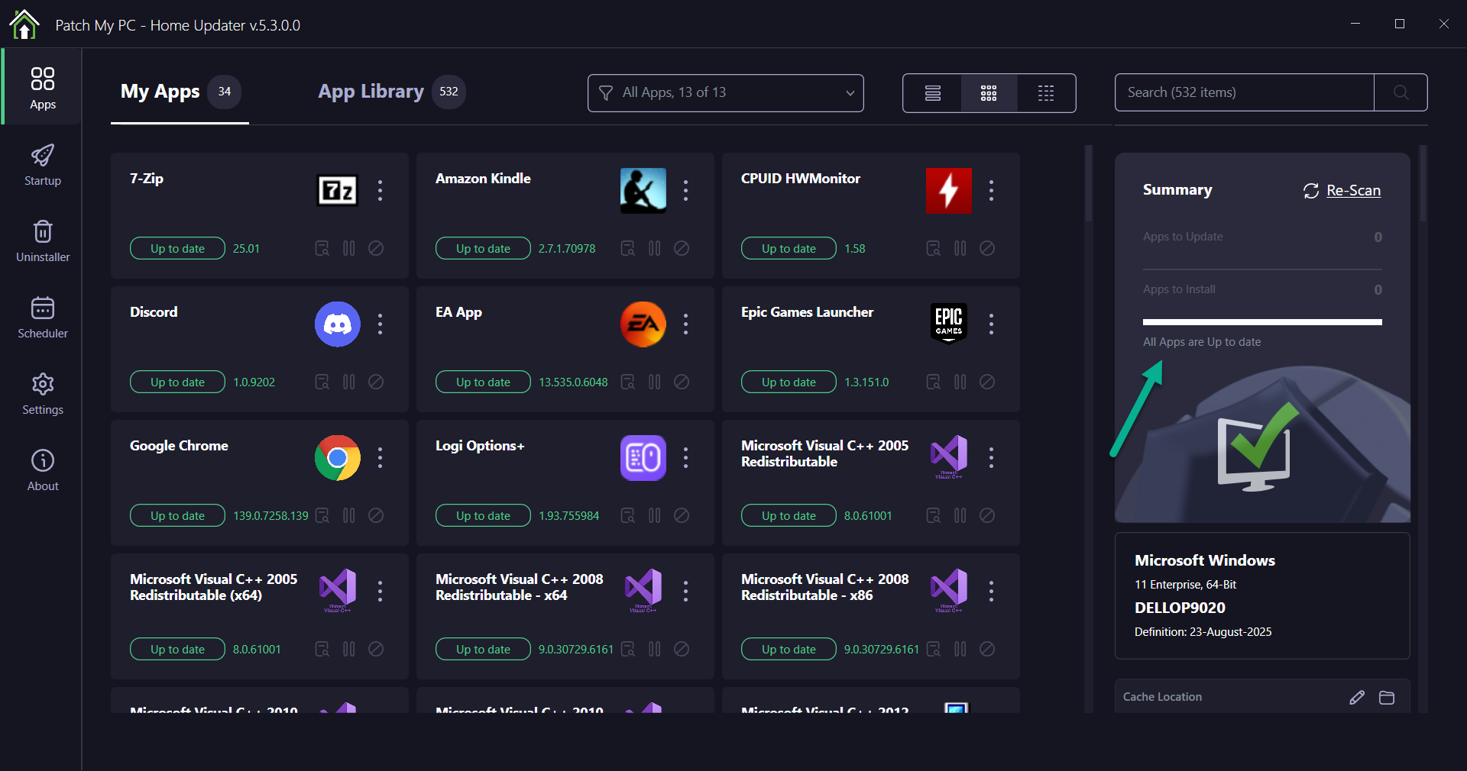The image size is (1467, 771).
Task: Click the Re-Scan link
Action: tap(1352, 190)
